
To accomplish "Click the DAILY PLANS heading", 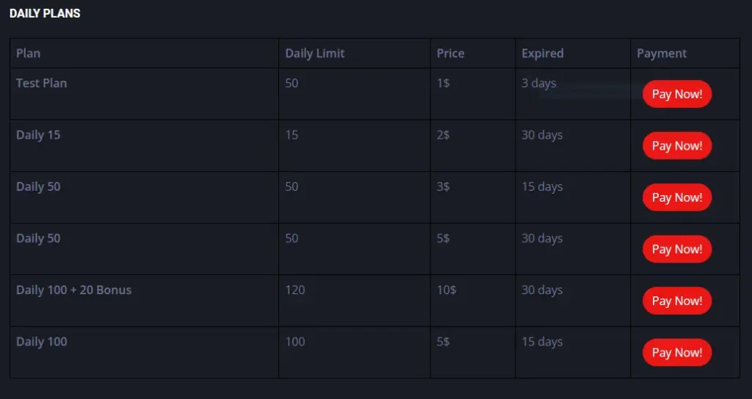I will pos(45,13).
